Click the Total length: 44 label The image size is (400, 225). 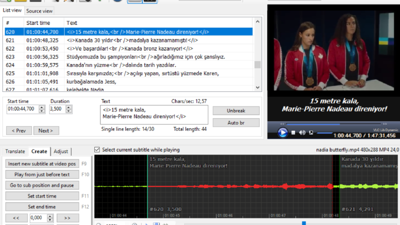[190, 129]
